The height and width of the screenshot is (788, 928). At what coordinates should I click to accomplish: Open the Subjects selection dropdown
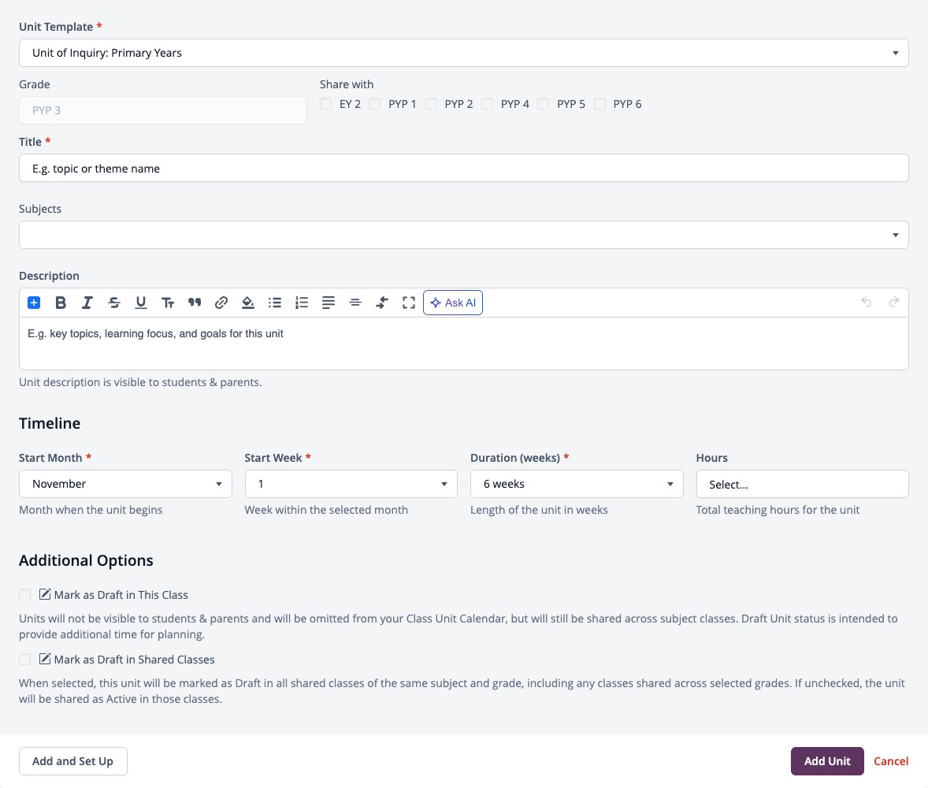[463, 235]
